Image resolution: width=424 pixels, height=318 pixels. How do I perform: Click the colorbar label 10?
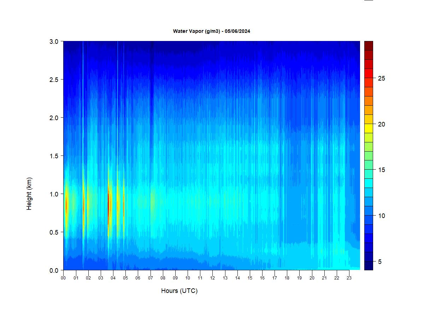381,216
